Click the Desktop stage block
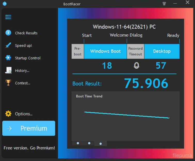This screenshot has width=195, height=161. tap(162, 51)
